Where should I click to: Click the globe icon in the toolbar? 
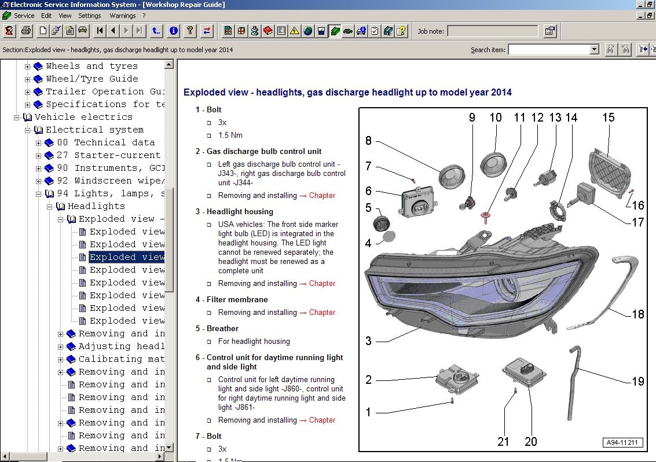pyautogui.click(x=308, y=31)
